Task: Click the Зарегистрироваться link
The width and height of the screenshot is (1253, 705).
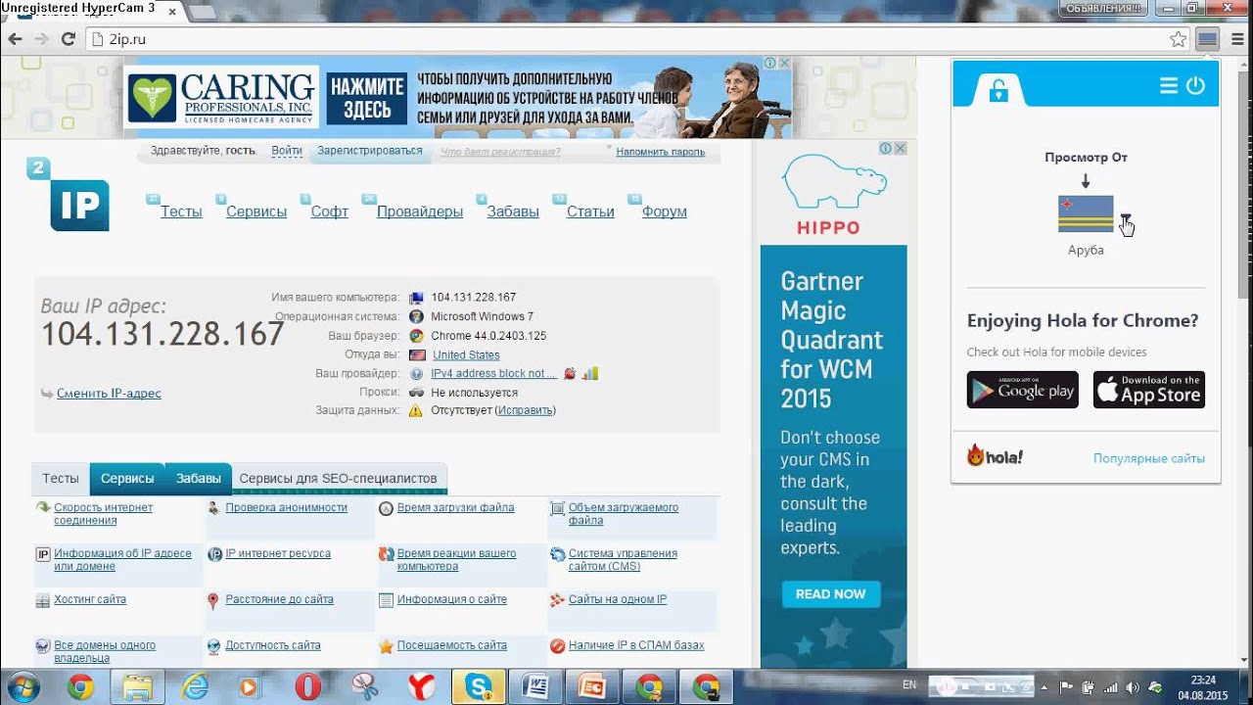Action: (370, 151)
